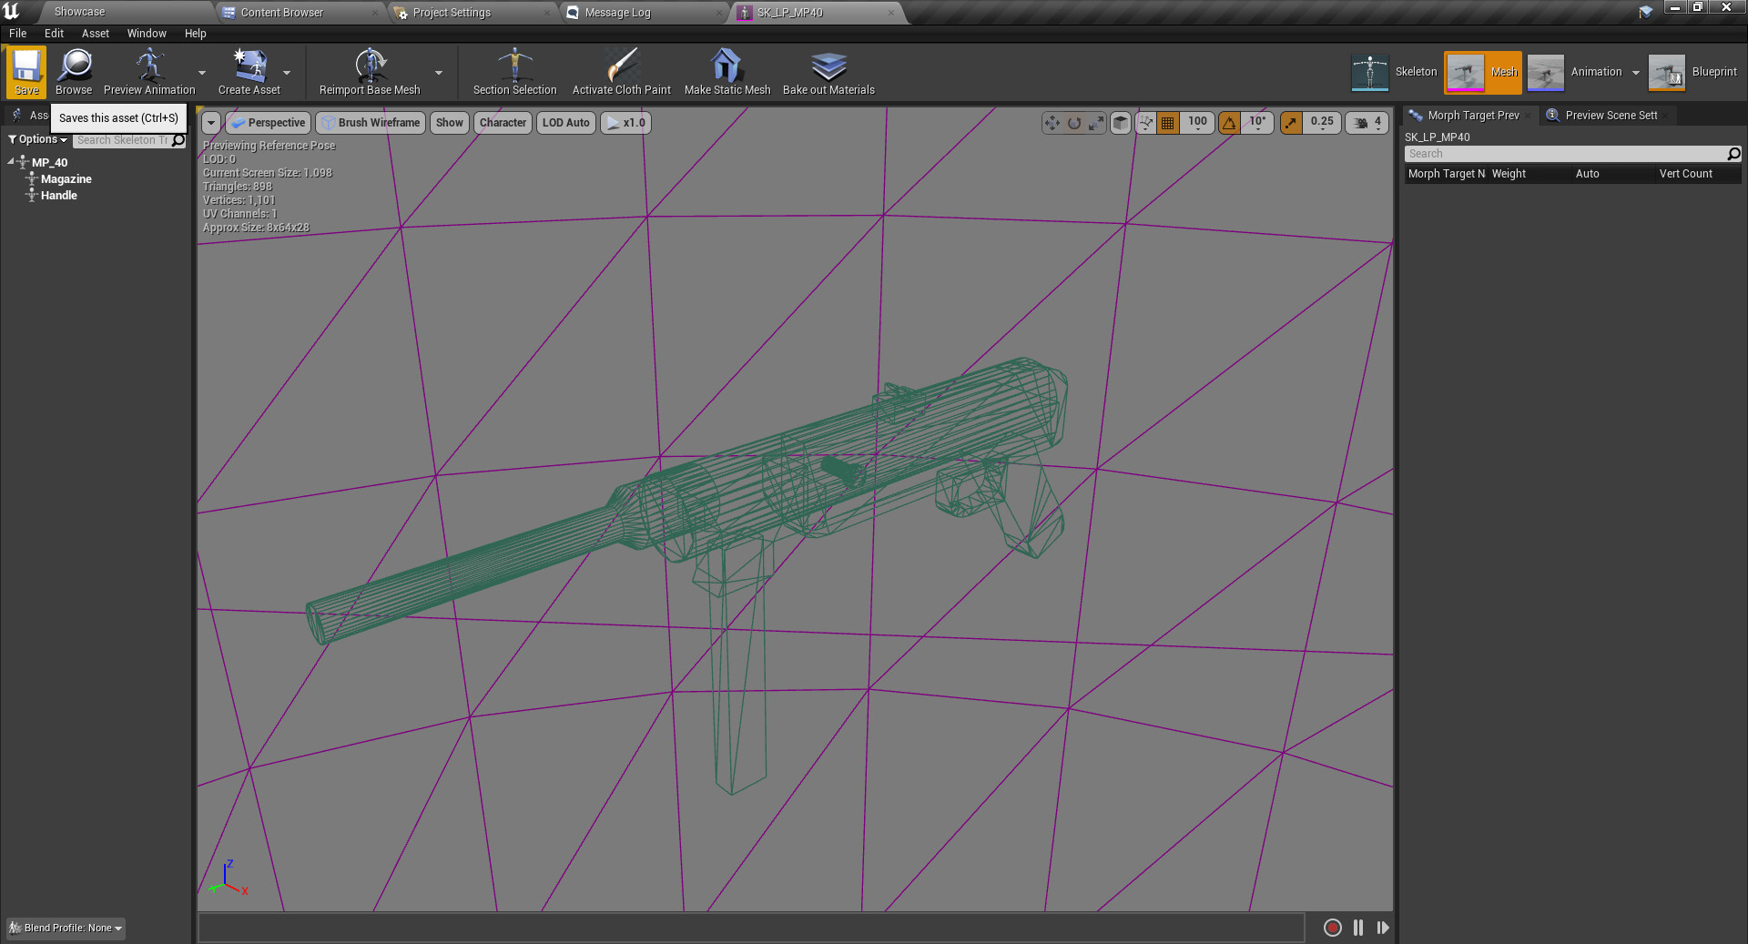
Task: Start recording the animation preview
Action: click(1332, 928)
